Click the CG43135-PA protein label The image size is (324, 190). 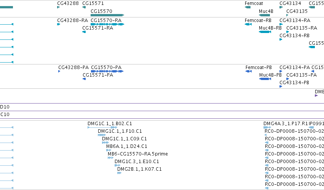[302, 75]
